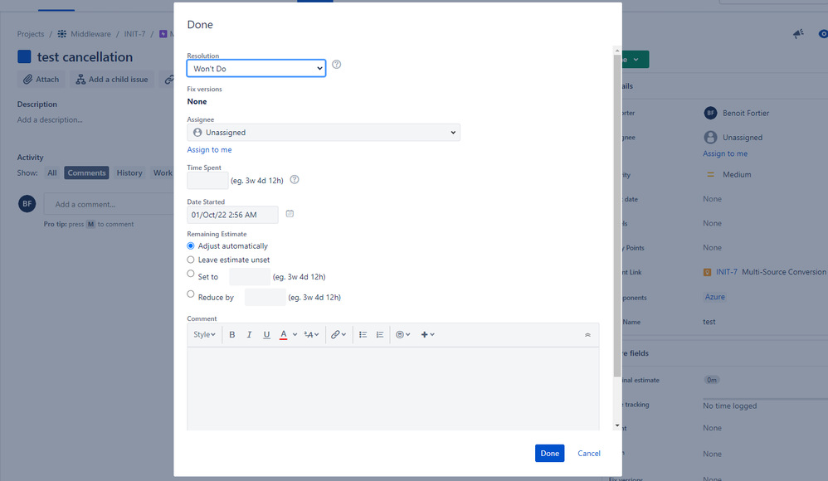828x481 pixels.
Task: Open the insert more (plus) dropdown
Action: 428,335
